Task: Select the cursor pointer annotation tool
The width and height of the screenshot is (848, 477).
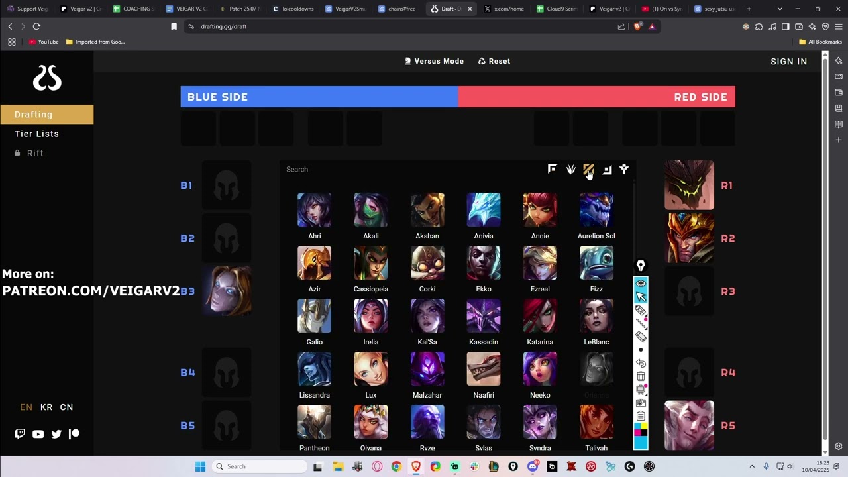Action: pos(641,296)
